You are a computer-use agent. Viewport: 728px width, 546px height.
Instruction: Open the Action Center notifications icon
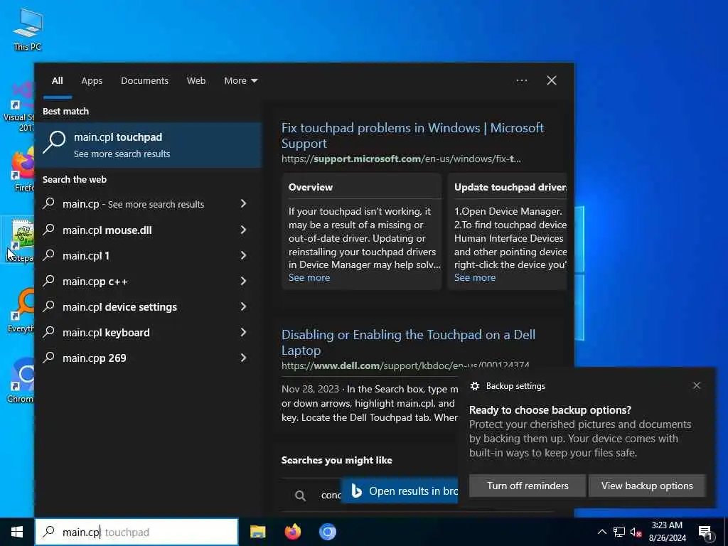tap(705, 532)
